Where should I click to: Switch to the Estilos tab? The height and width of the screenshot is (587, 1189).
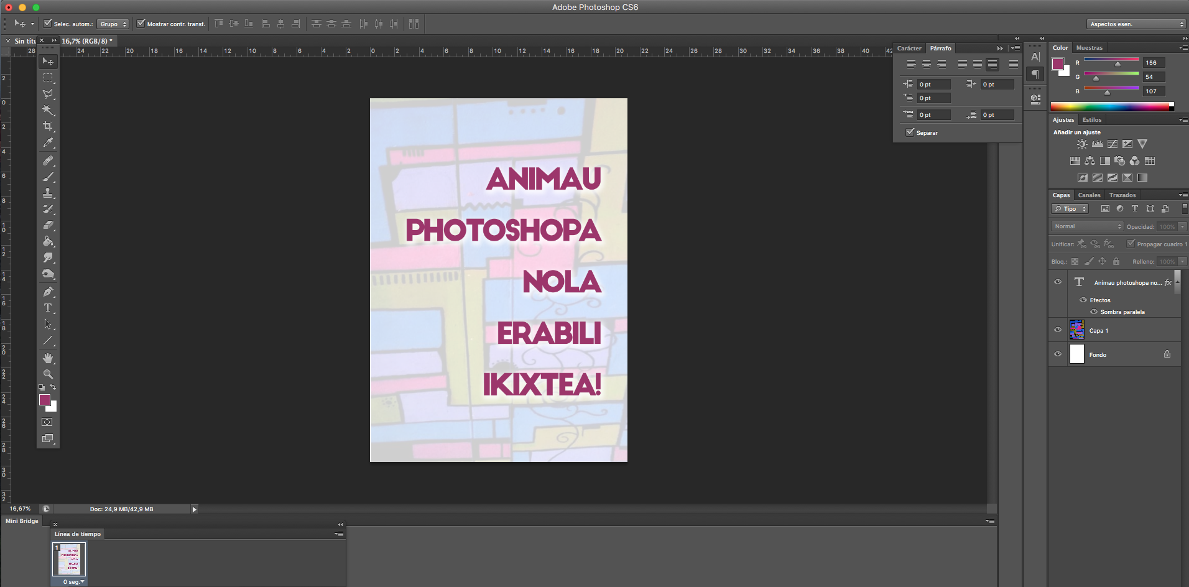1092,119
